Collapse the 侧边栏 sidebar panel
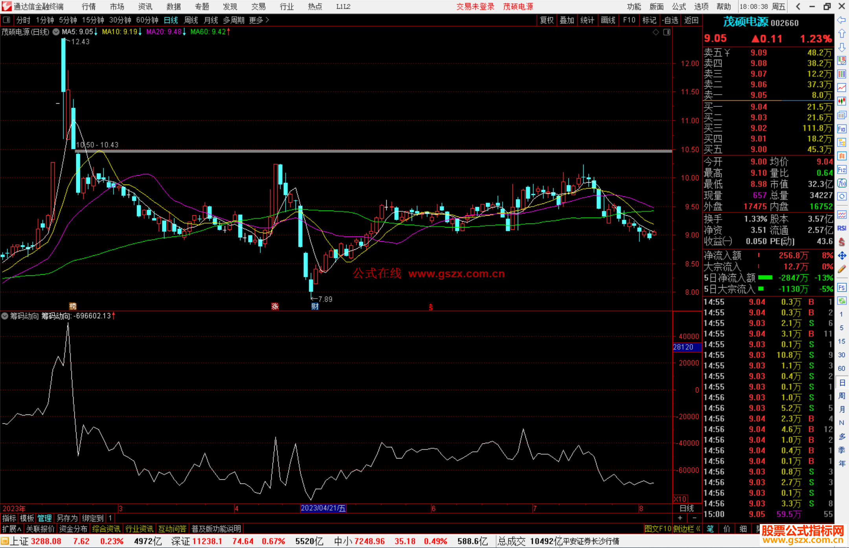Image resolution: width=849 pixels, height=548 pixels. tap(687, 529)
